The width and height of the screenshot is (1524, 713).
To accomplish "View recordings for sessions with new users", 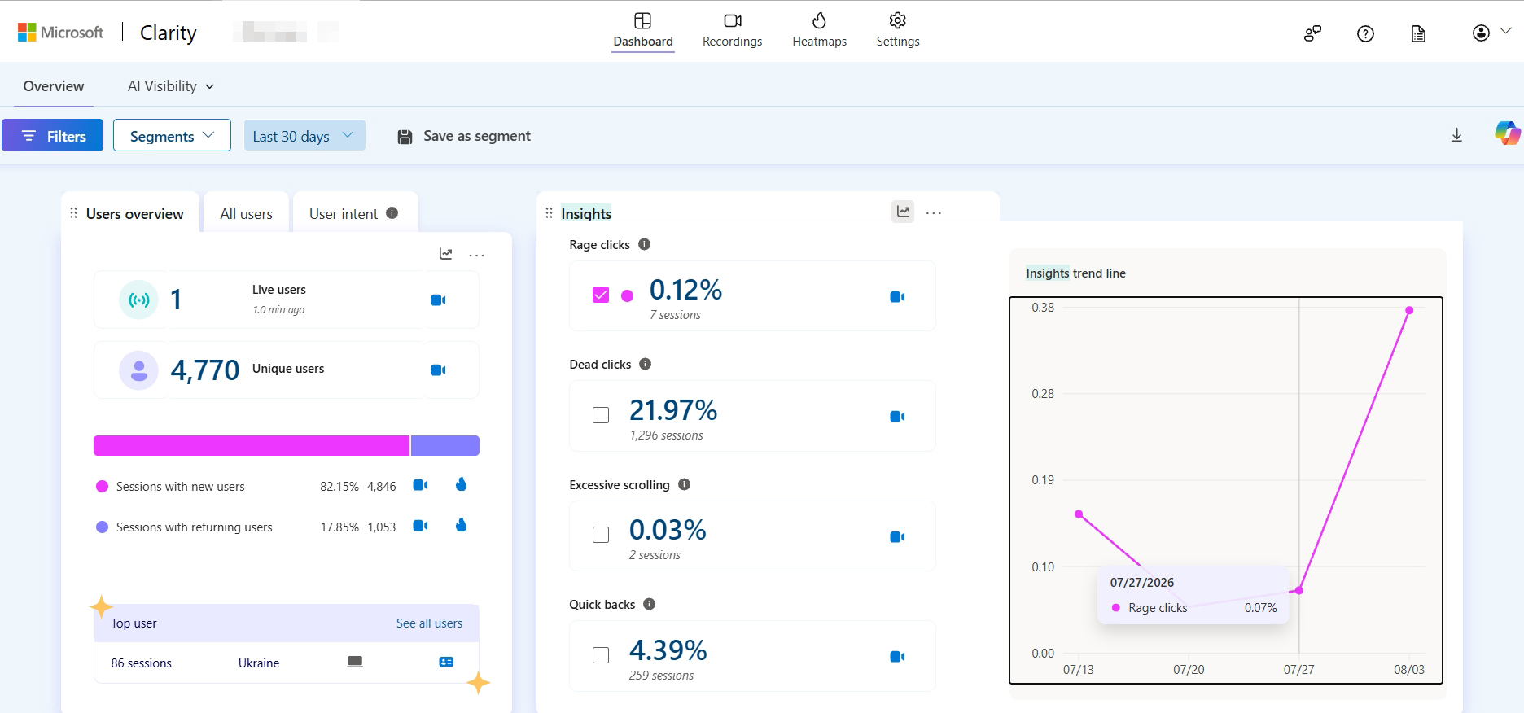I will click(420, 485).
